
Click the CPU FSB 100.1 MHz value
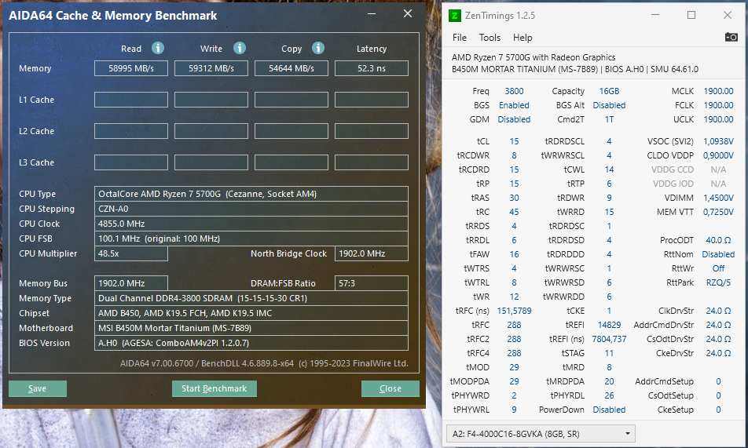coord(251,239)
